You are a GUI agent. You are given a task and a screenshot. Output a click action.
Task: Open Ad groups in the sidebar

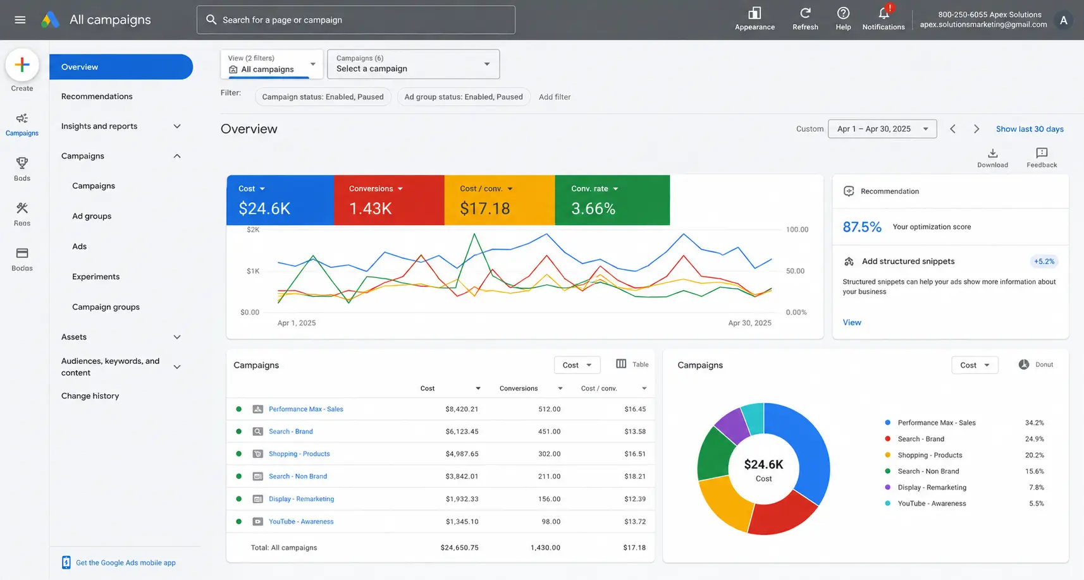(x=92, y=216)
